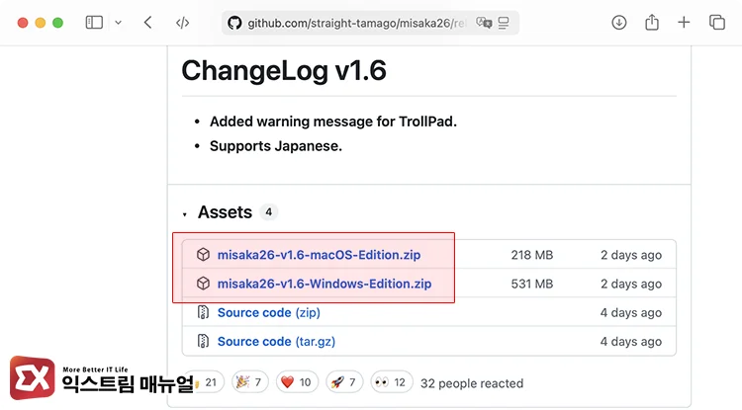742x410 pixels.
Task: Toggle the rocket reaction
Action: coord(343,382)
